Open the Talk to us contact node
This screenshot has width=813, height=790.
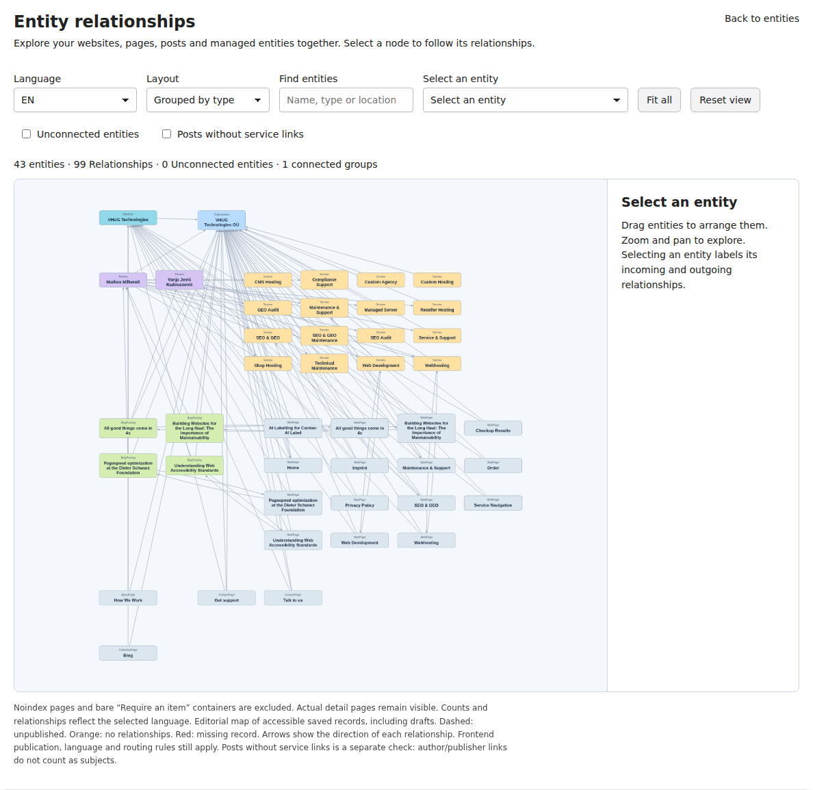293,598
